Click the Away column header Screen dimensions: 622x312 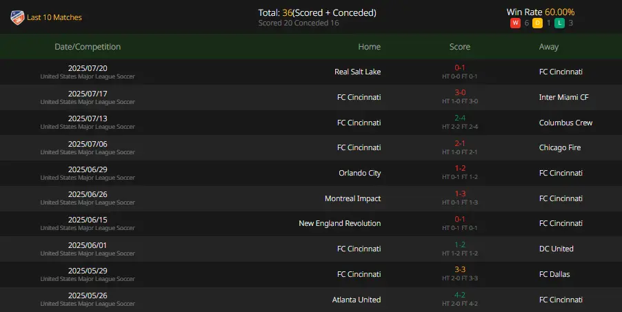click(549, 47)
